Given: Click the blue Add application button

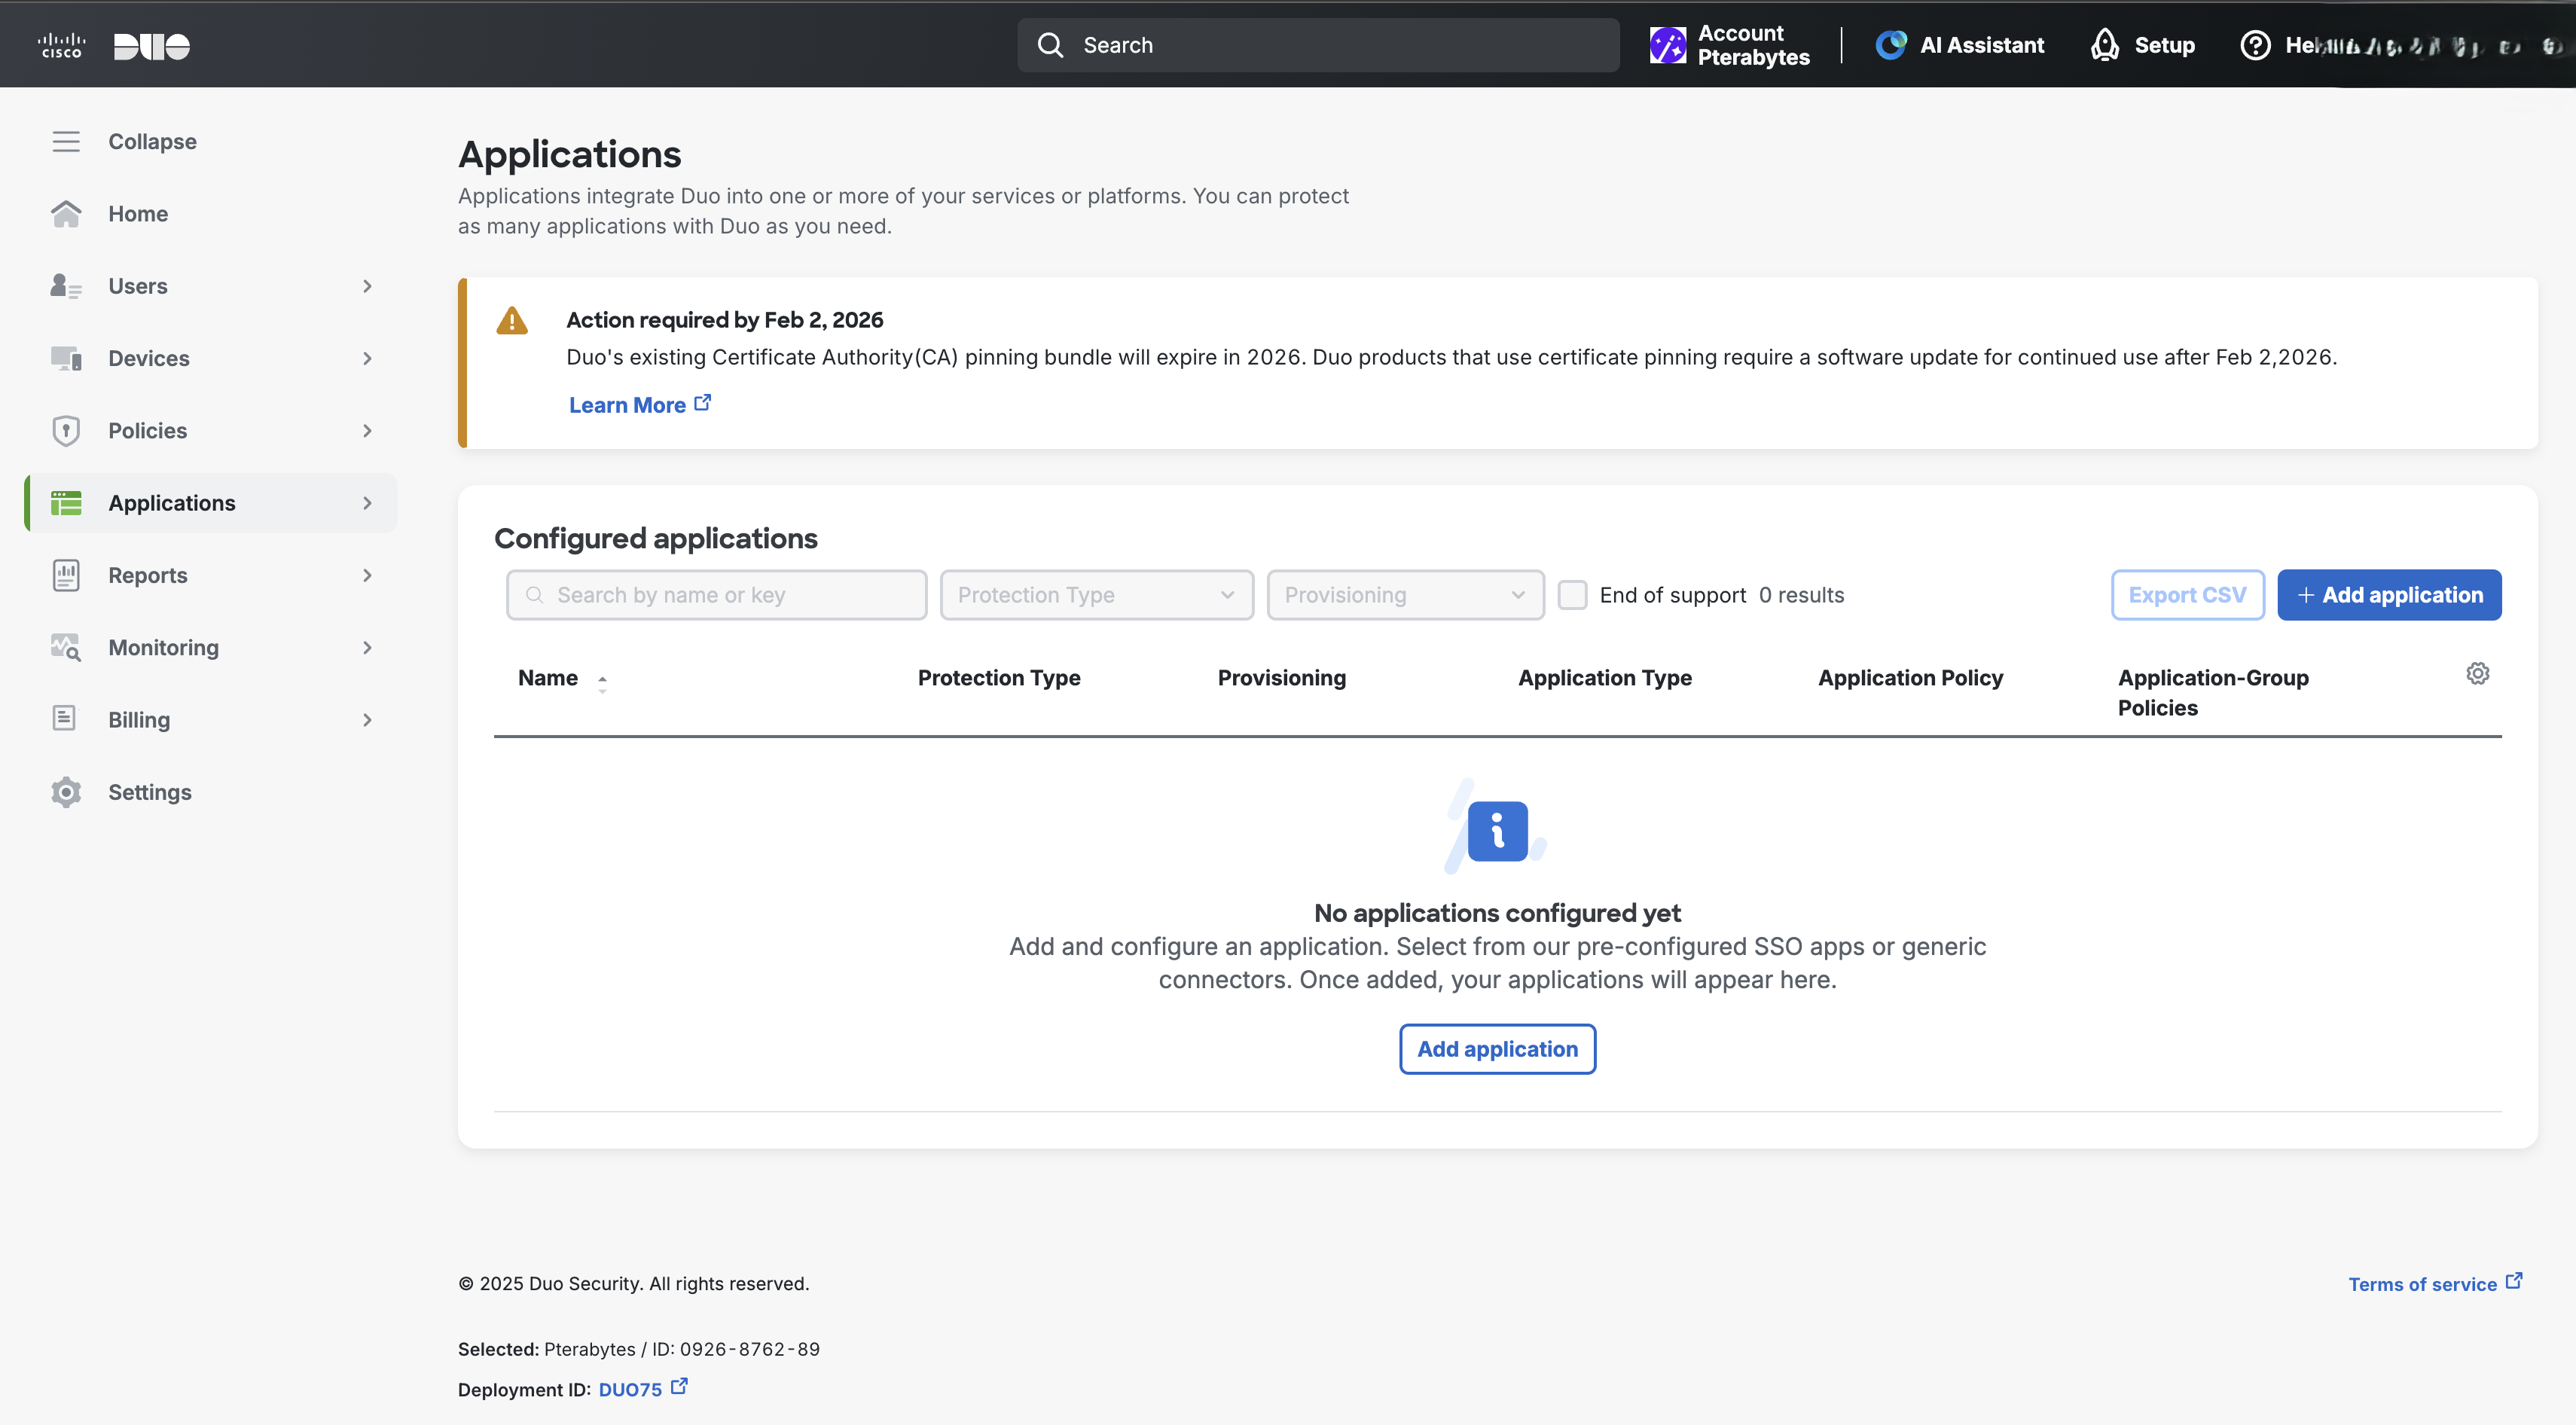Looking at the screenshot, I should [2389, 595].
